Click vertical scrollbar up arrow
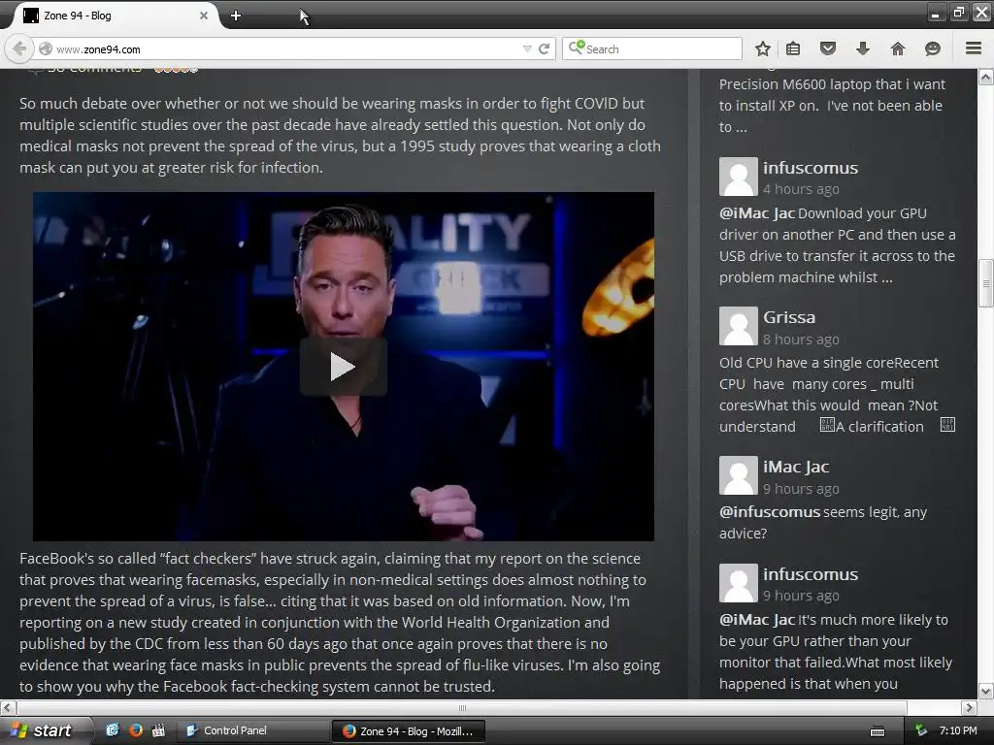 pos(986,78)
